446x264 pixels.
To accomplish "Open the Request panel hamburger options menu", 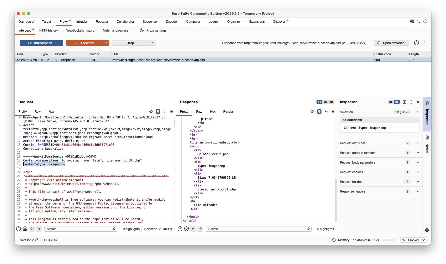I will point(171,111).
